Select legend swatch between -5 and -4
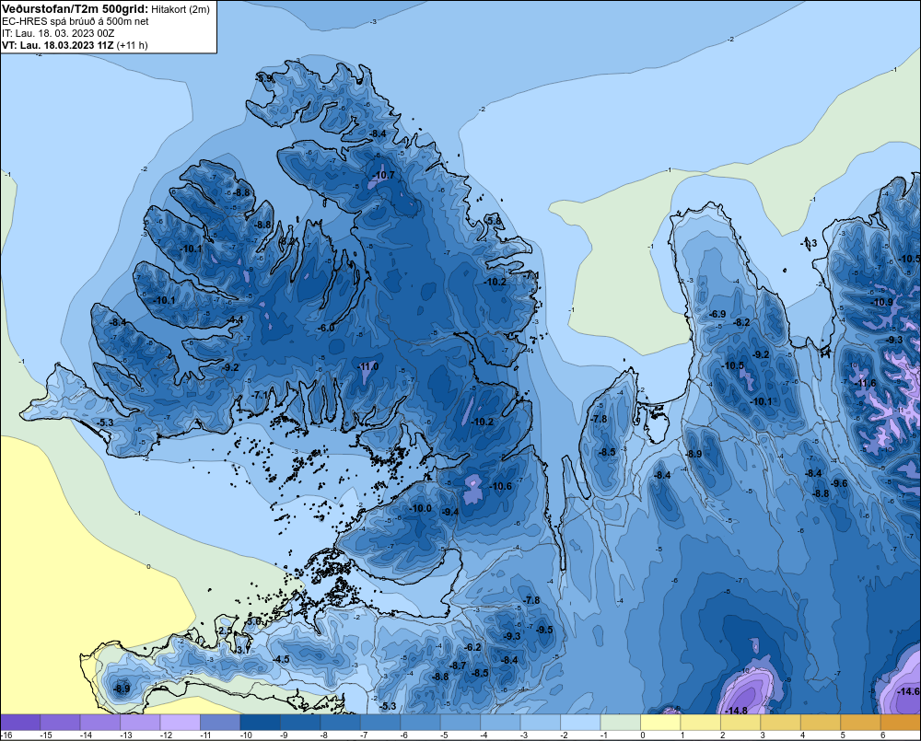921x741 pixels. (x=460, y=723)
